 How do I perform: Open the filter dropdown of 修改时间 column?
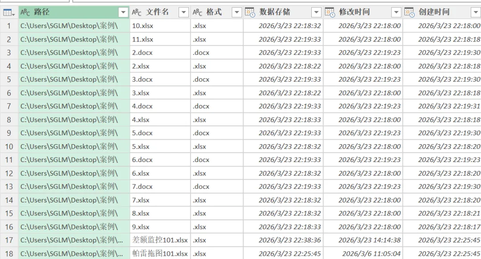click(x=396, y=12)
